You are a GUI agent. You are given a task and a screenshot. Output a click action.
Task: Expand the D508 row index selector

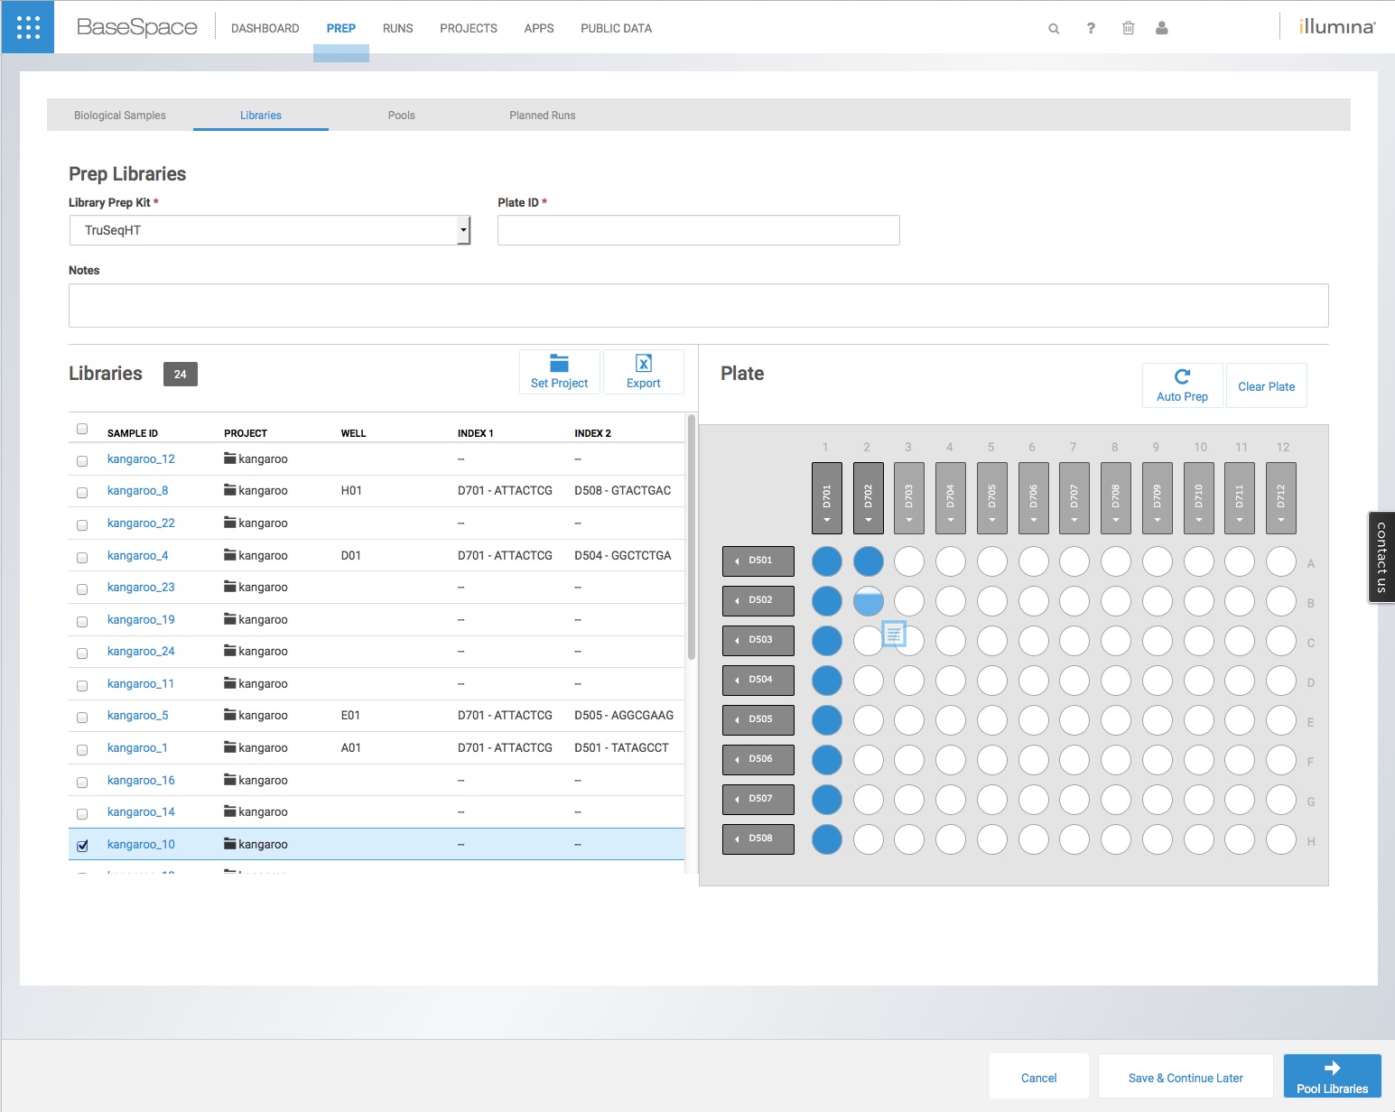click(x=758, y=839)
